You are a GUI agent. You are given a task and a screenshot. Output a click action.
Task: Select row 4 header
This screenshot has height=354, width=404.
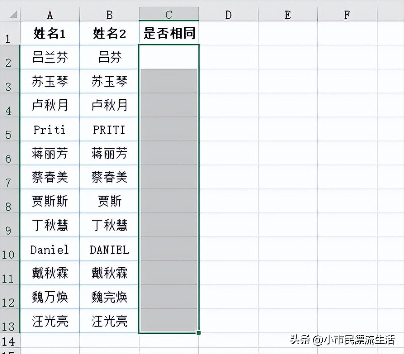(10, 105)
